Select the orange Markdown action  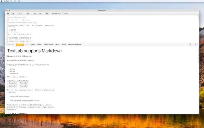pyautogui.click(x=20, y=45)
